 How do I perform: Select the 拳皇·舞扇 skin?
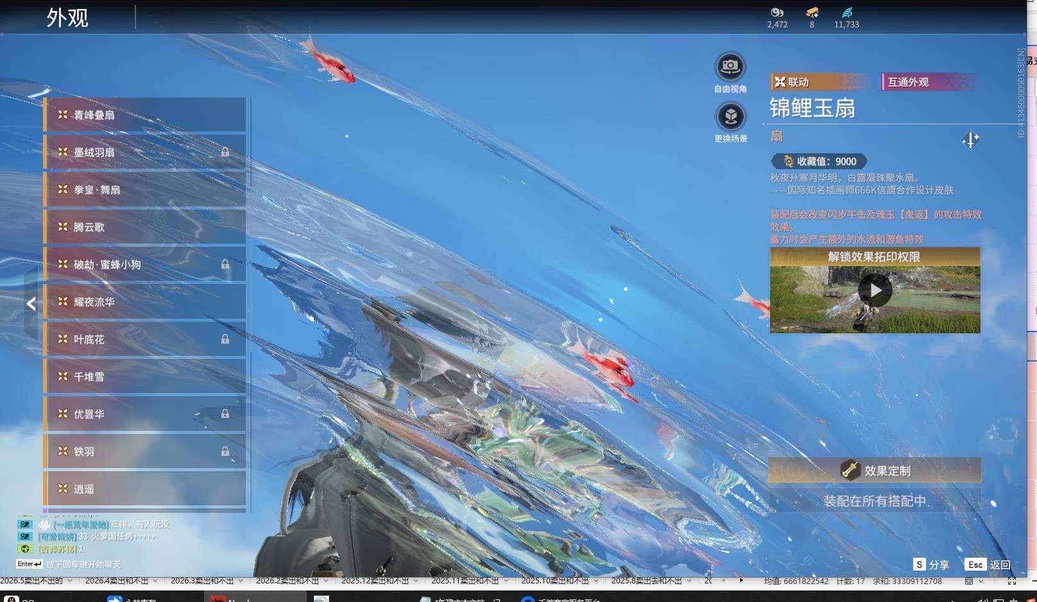point(144,190)
